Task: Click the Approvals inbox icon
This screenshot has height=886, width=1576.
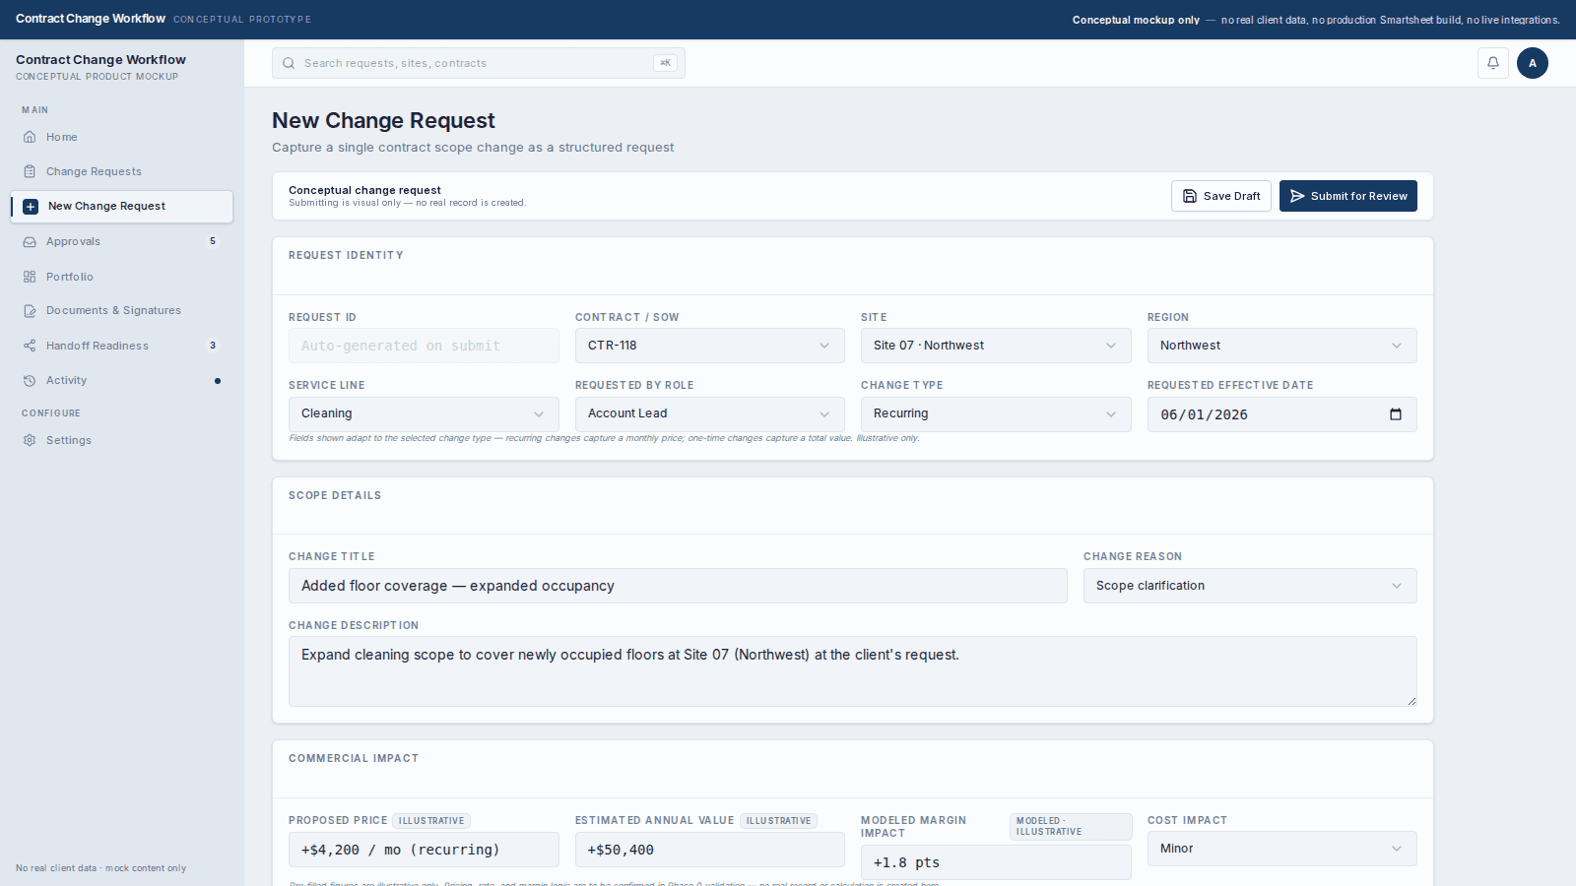Action: point(30,242)
